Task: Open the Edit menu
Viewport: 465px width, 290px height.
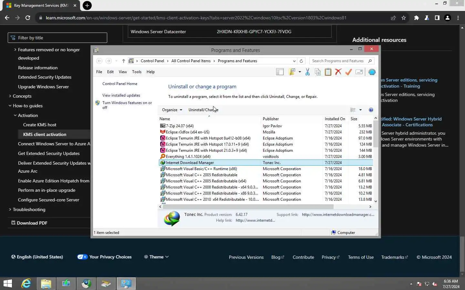Action: [x=110, y=72]
